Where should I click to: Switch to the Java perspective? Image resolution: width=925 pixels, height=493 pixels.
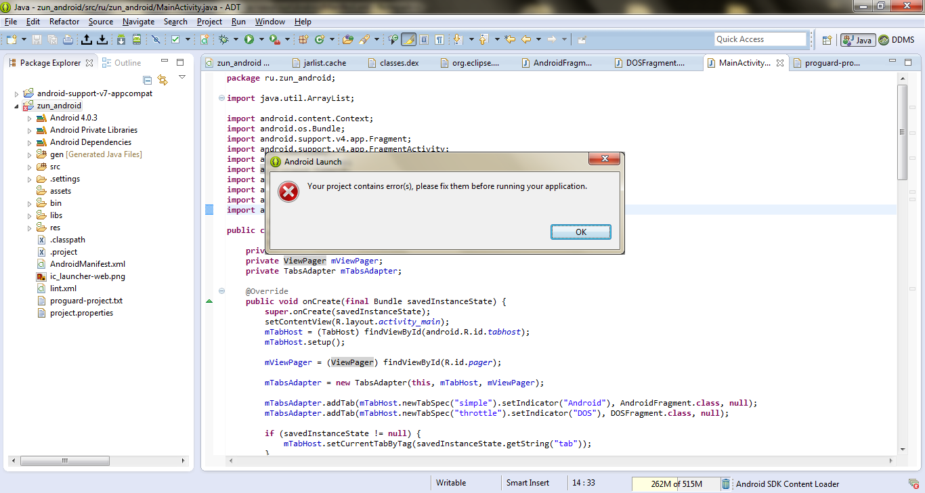coord(858,40)
